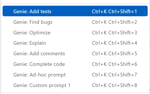Choose Genie: Find bugs from the menu
150x94 pixels.
(x=75, y=22)
